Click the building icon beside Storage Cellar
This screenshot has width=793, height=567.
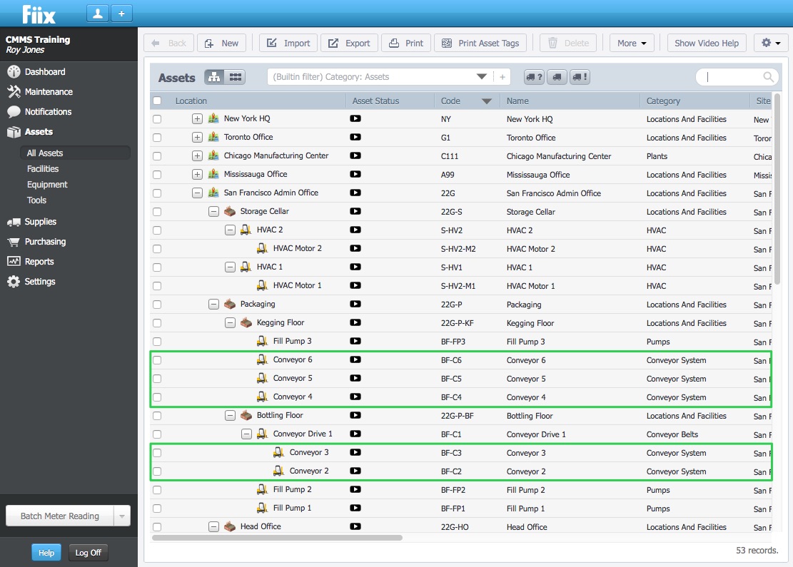pyautogui.click(x=230, y=211)
